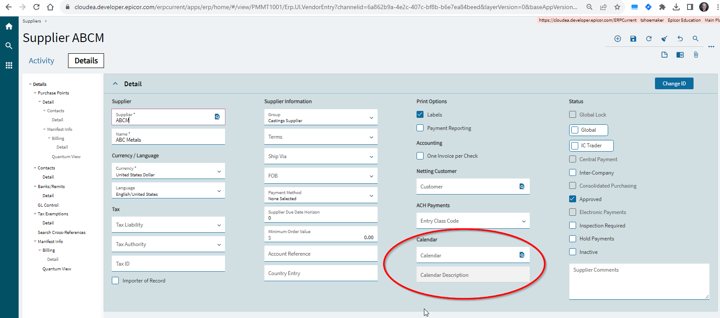Image resolution: width=720 pixels, height=318 pixels.
Task: Click the Supplier Comments text area
Action: [639, 281]
